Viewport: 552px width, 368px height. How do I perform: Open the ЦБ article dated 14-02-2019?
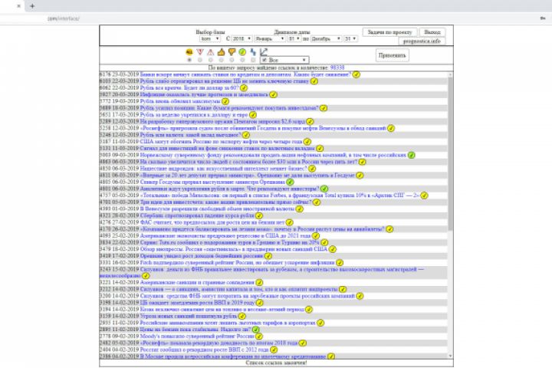point(197,303)
